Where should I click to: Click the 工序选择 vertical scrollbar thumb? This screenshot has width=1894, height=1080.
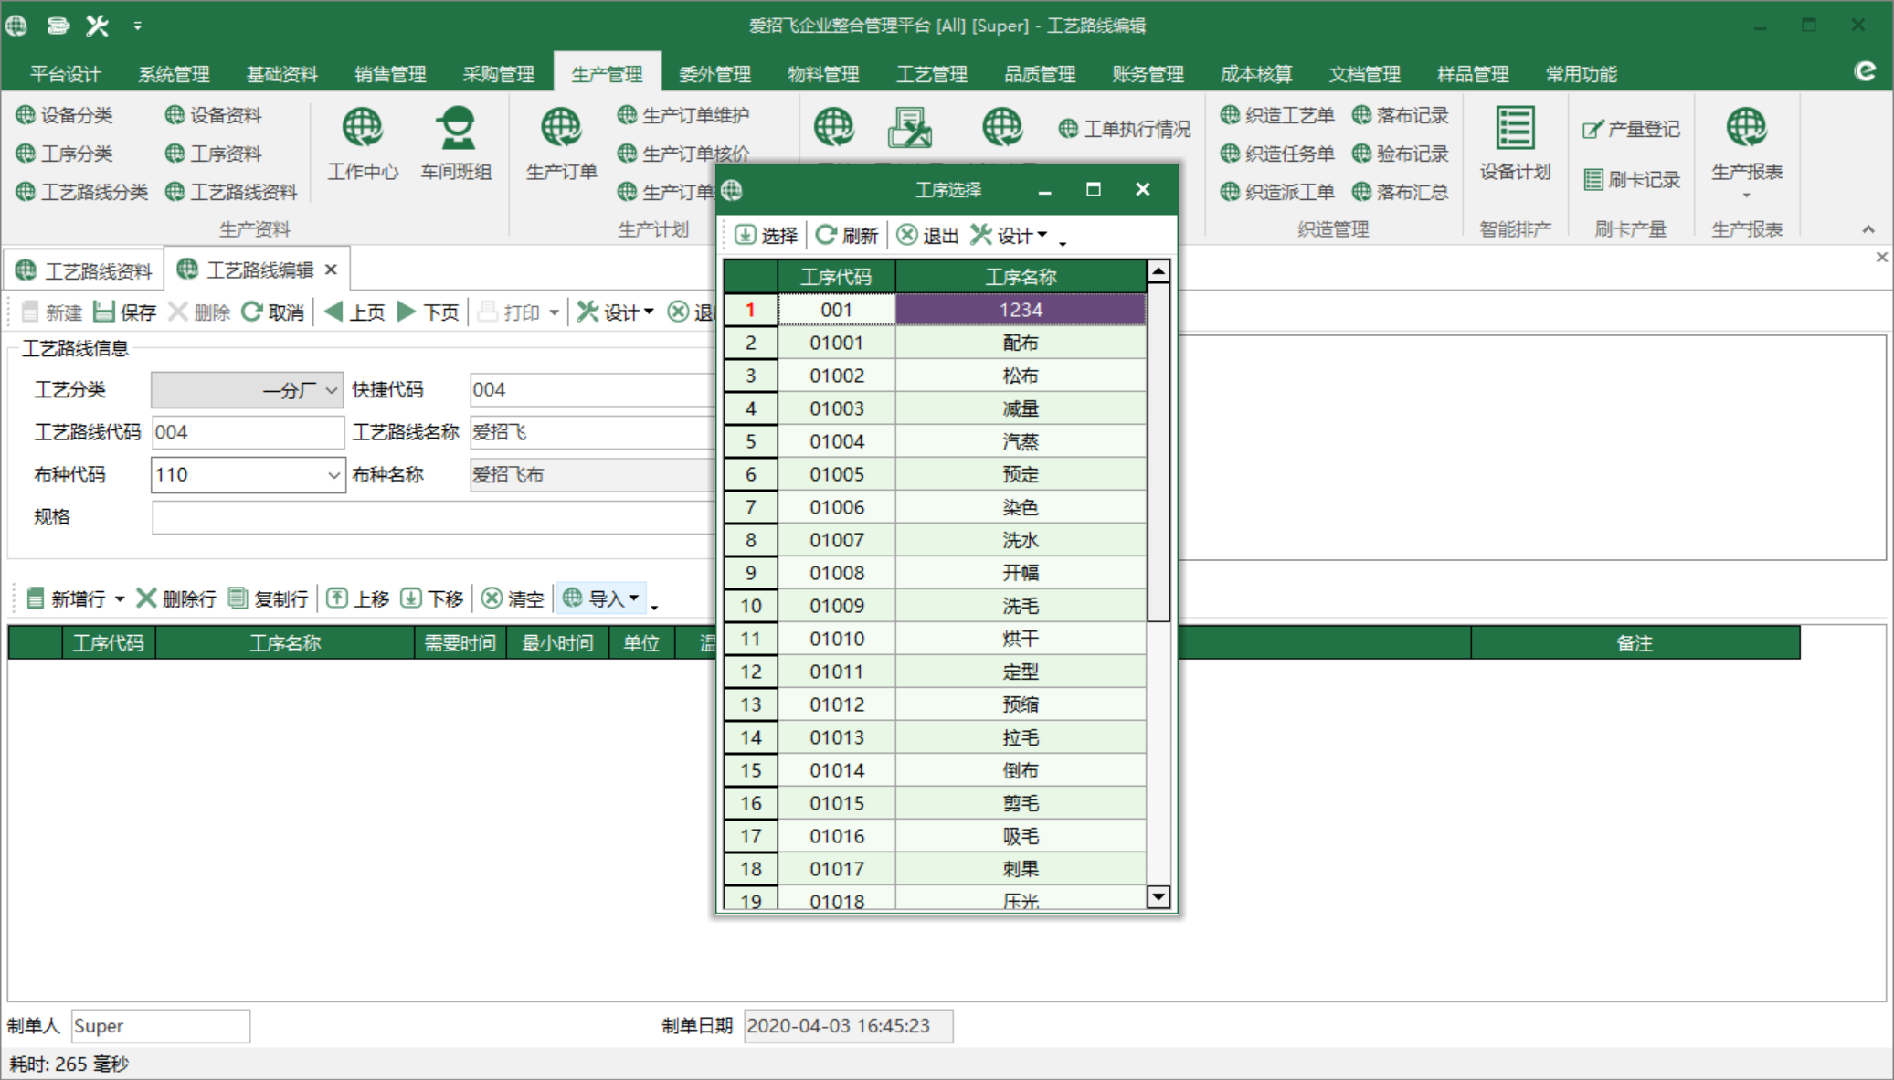[x=1158, y=452]
